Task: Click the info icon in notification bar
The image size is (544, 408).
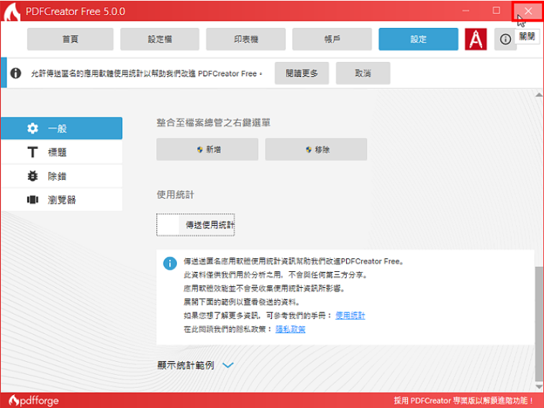Action: pos(16,73)
